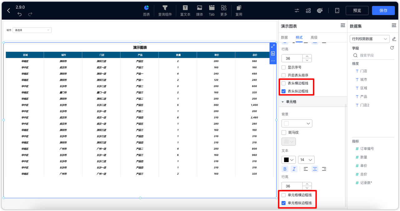
Task: Select the 图表 chart icon in toolbar
Action: pyautogui.click(x=146, y=10)
